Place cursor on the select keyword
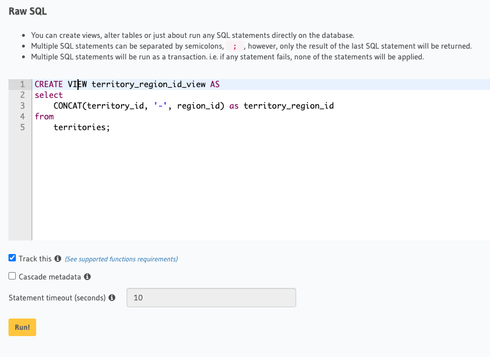The height and width of the screenshot is (357, 490). point(49,95)
